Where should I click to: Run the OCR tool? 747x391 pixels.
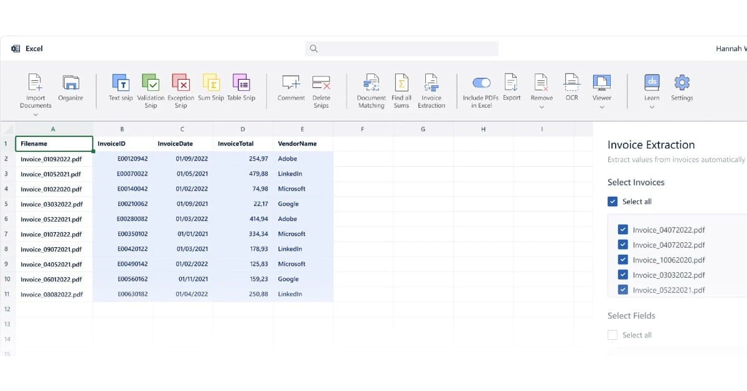(x=571, y=83)
